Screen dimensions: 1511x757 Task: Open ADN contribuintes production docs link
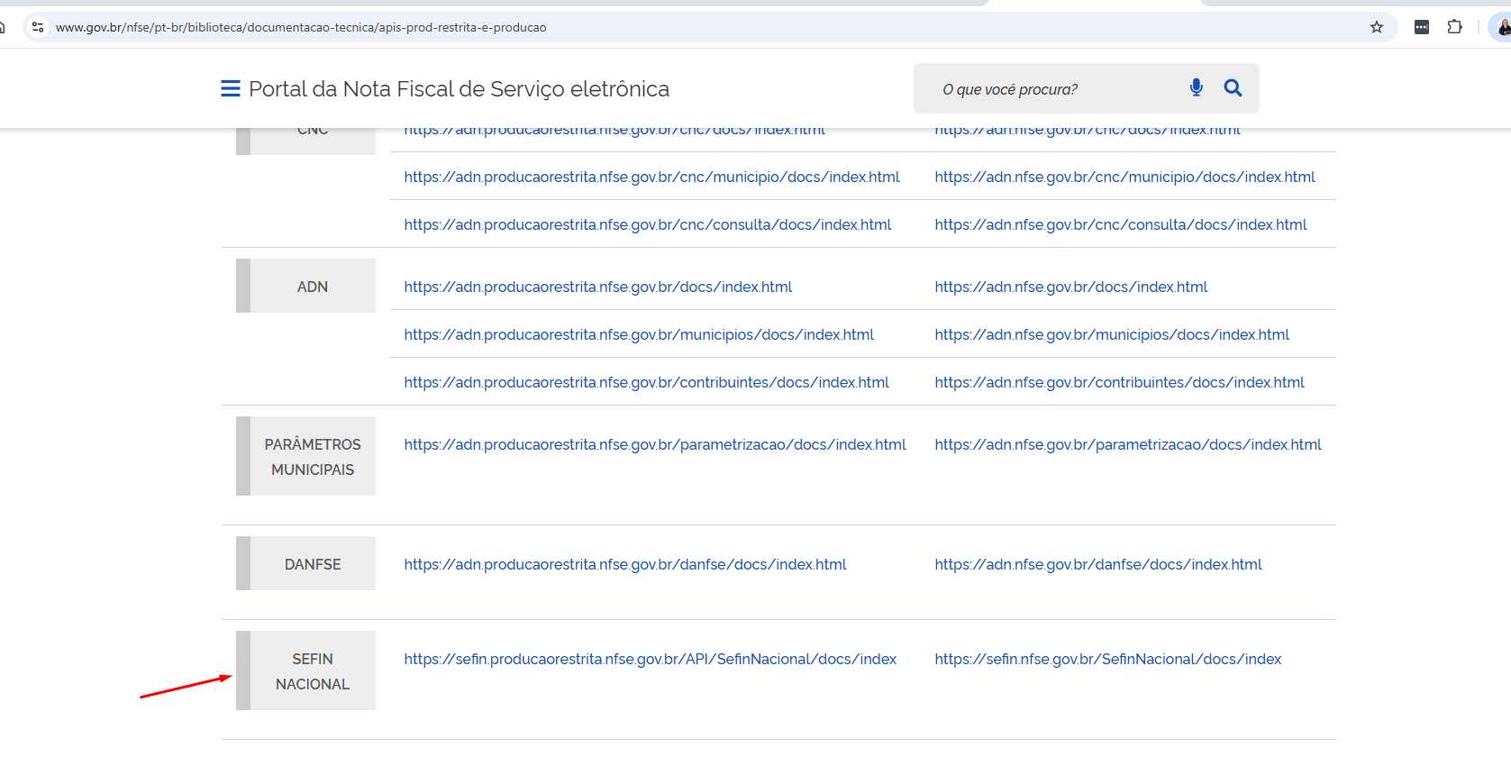[1119, 382]
